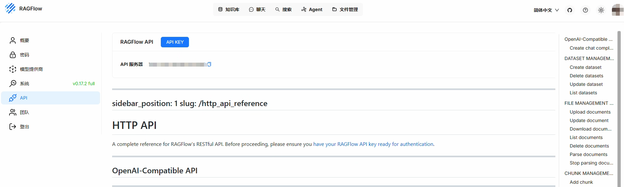Image resolution: width=624 pixels, height=187 pixels.
Task: Follow the RAGFlow API key authentication link
Action: (373, 144)
